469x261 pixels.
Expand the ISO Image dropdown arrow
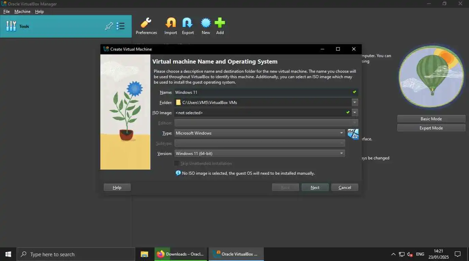(x=355, y=112)
